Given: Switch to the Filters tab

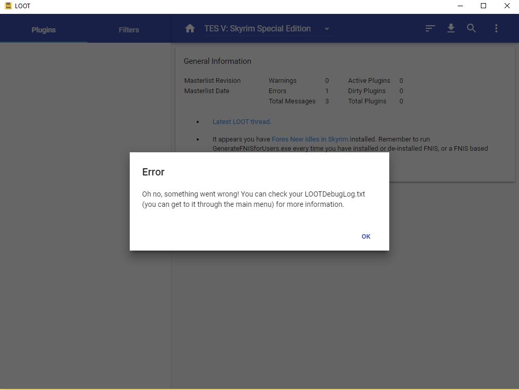Looking at the screenshot, I should point(128,29).
